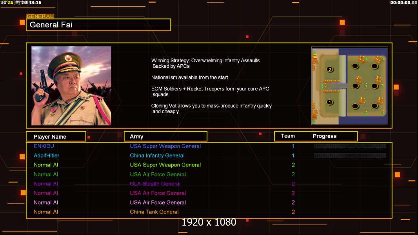
Task: Click the Nationalism available from the start text
Action: [x=190, y=78]
